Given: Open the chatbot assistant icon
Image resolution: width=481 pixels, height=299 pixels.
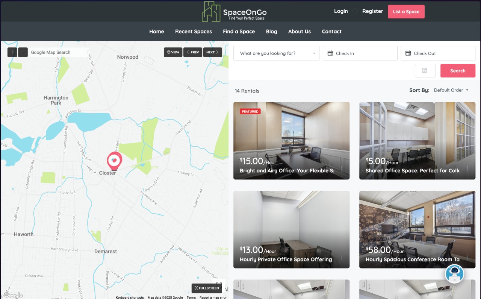Looking at the screenshot, I should 455,273.
